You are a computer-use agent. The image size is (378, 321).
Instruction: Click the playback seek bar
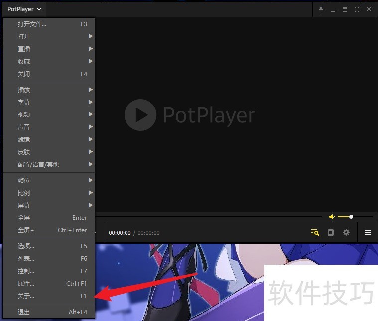pos(209,217)
